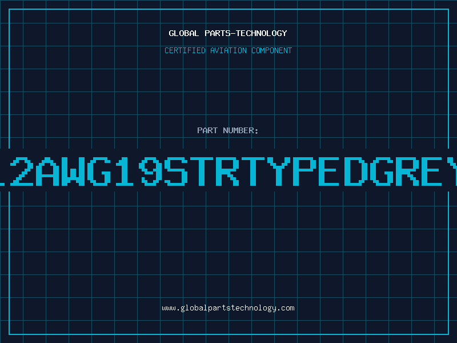Click the large part number text 2AWG19STRTYPEDGRE
This screenshot has height=343, width=457.
[228, 171]
